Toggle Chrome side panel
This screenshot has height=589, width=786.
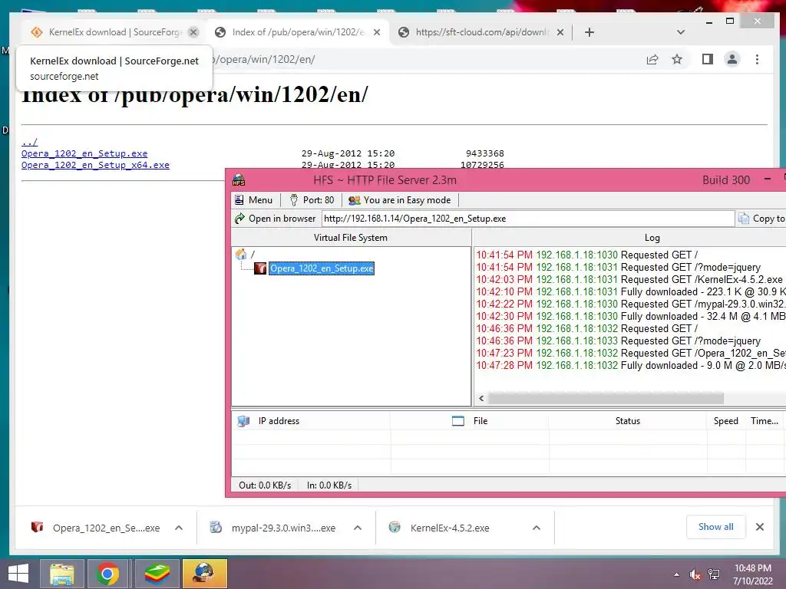click(x=707, y=60)
